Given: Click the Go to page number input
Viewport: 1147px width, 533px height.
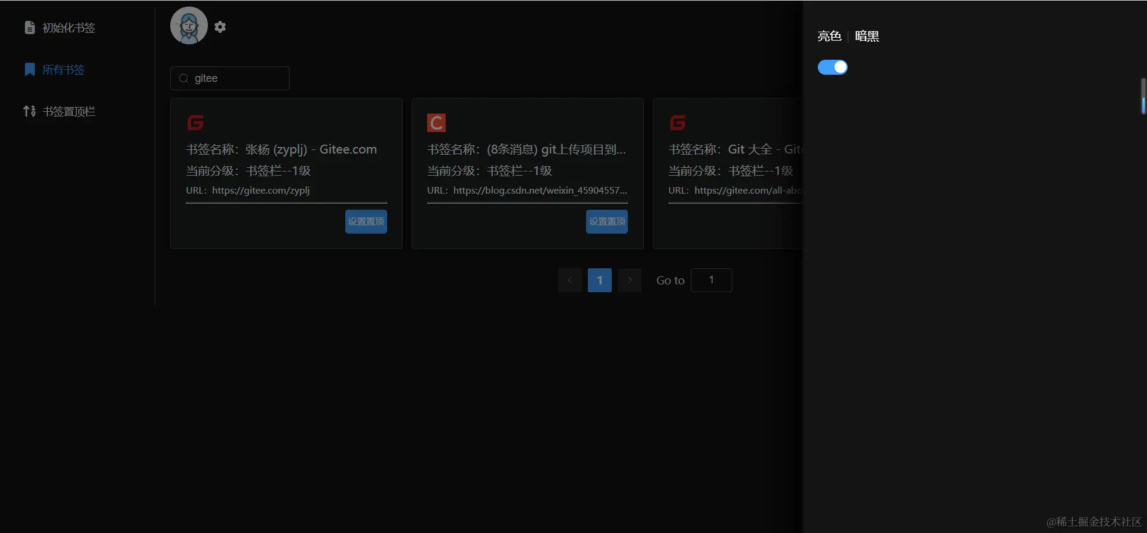Looking at the screenshot, I should [711, 280].
